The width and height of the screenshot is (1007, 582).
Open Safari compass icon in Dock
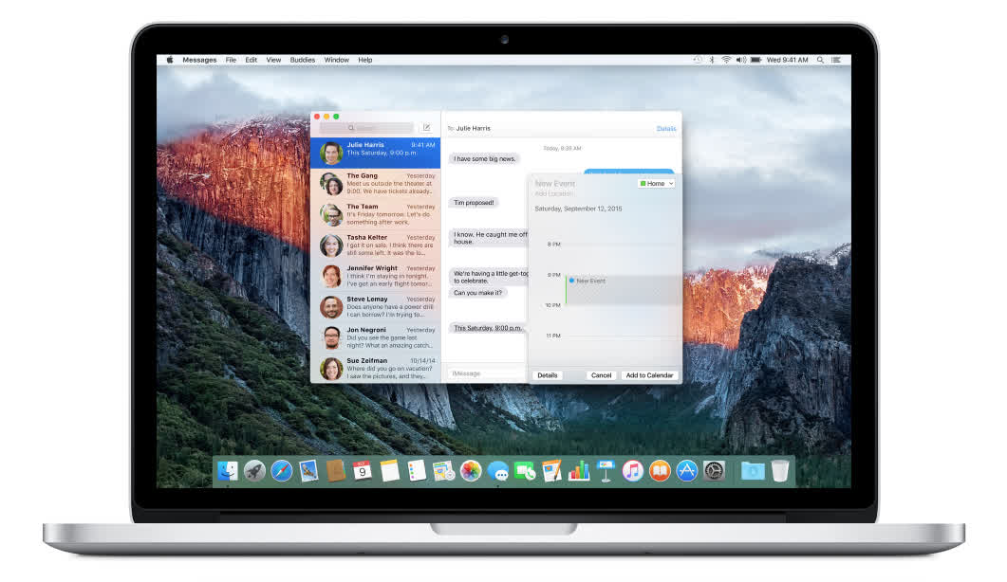click(x=281, y=472)
